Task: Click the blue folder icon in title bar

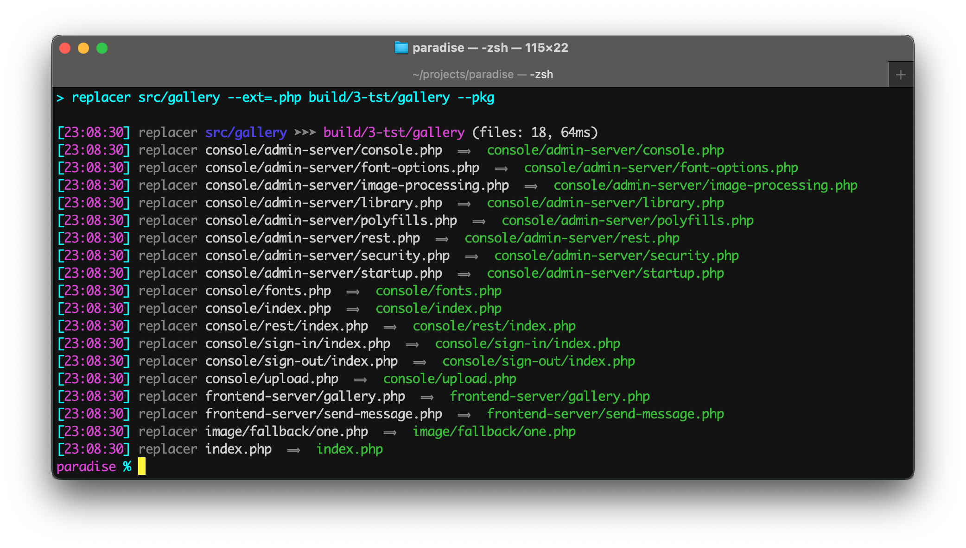Action: pos(401,48)
